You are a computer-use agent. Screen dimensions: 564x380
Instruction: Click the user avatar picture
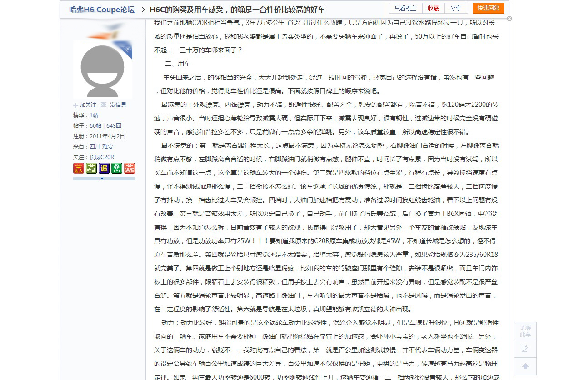coord(103,68)
